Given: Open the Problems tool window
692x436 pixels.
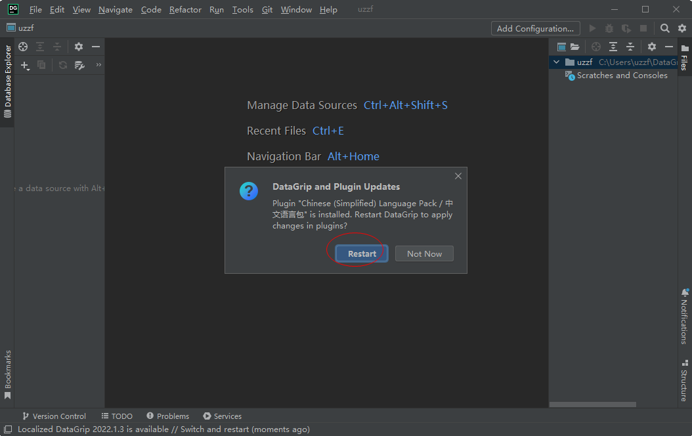Looking at the screenshot, I should (167, 416).
